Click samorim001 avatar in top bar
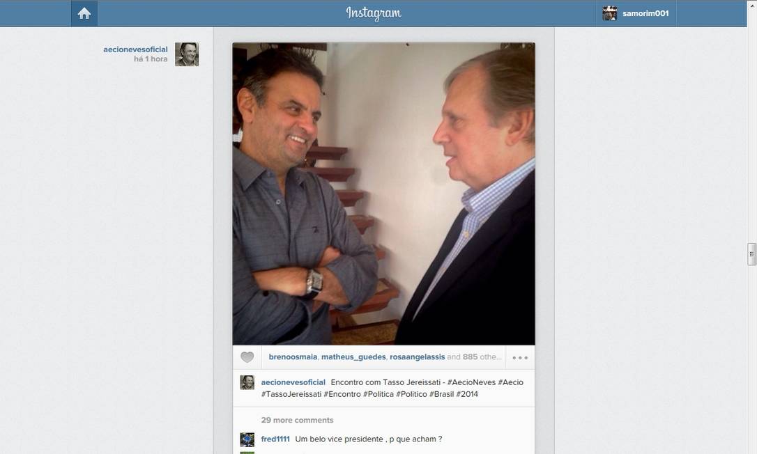757x454 pixels. pyautogui.click(x=610, y=13)
